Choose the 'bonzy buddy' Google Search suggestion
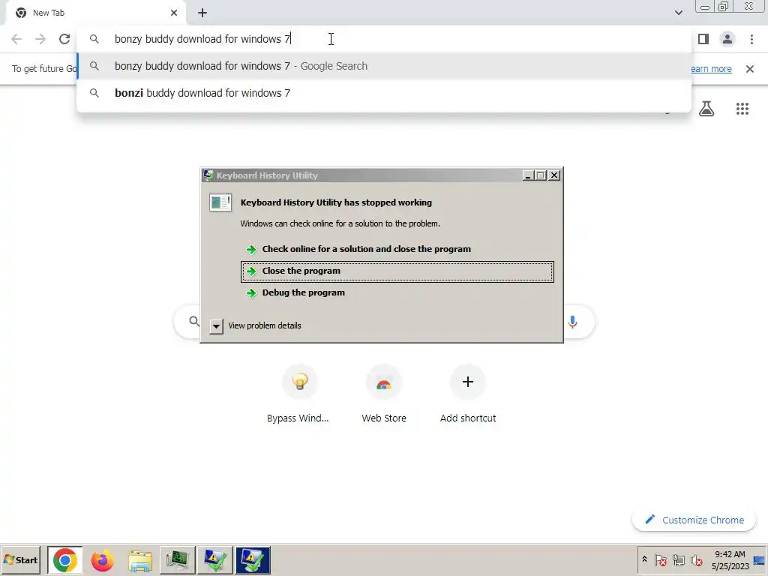 [x=384, y=66]
